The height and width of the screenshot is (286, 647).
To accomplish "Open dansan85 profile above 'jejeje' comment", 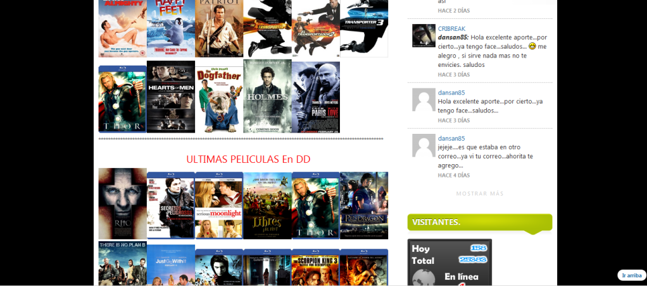I will click(x=451, y=139).
